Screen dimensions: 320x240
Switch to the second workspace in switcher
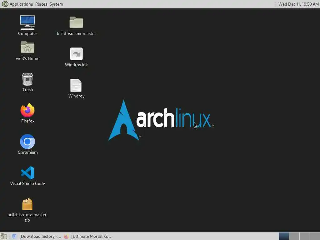[294, 236]
